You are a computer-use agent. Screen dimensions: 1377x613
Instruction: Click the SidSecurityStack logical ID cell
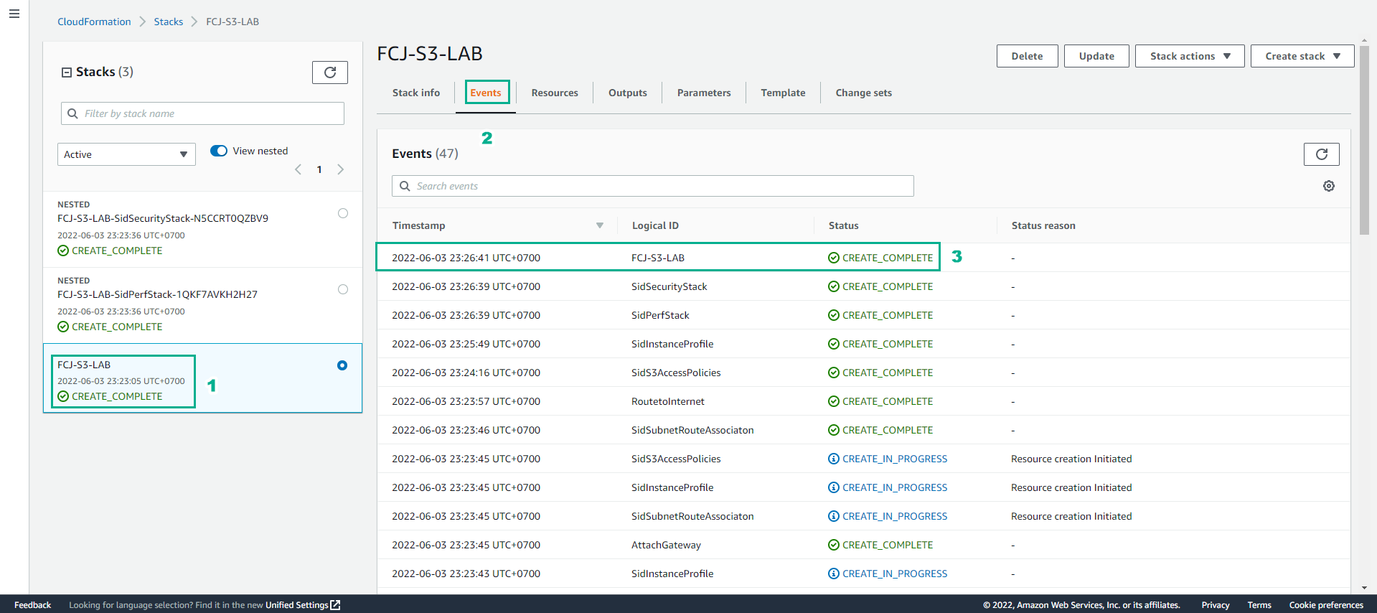click(x=669, y=286)
